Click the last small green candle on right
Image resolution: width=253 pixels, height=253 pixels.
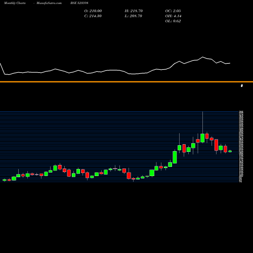(230, 151)
